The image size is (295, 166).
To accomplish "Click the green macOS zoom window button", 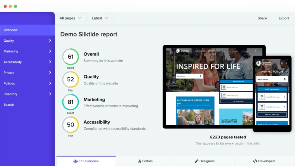I will (x=16, y=6).
